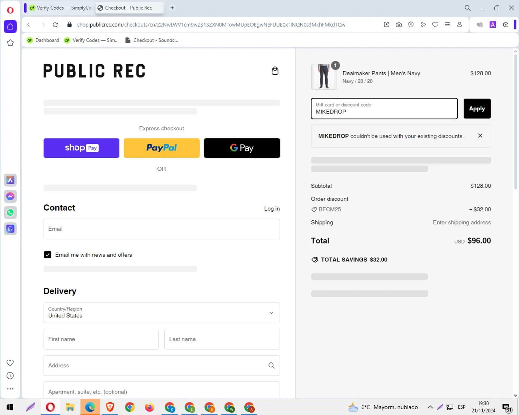The image size is (519, 415).
Task: Focus the Apartment, suite field
Action: (x=162, y=391)
